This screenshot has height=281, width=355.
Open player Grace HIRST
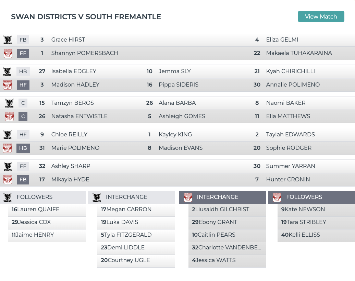coord(68,40)
